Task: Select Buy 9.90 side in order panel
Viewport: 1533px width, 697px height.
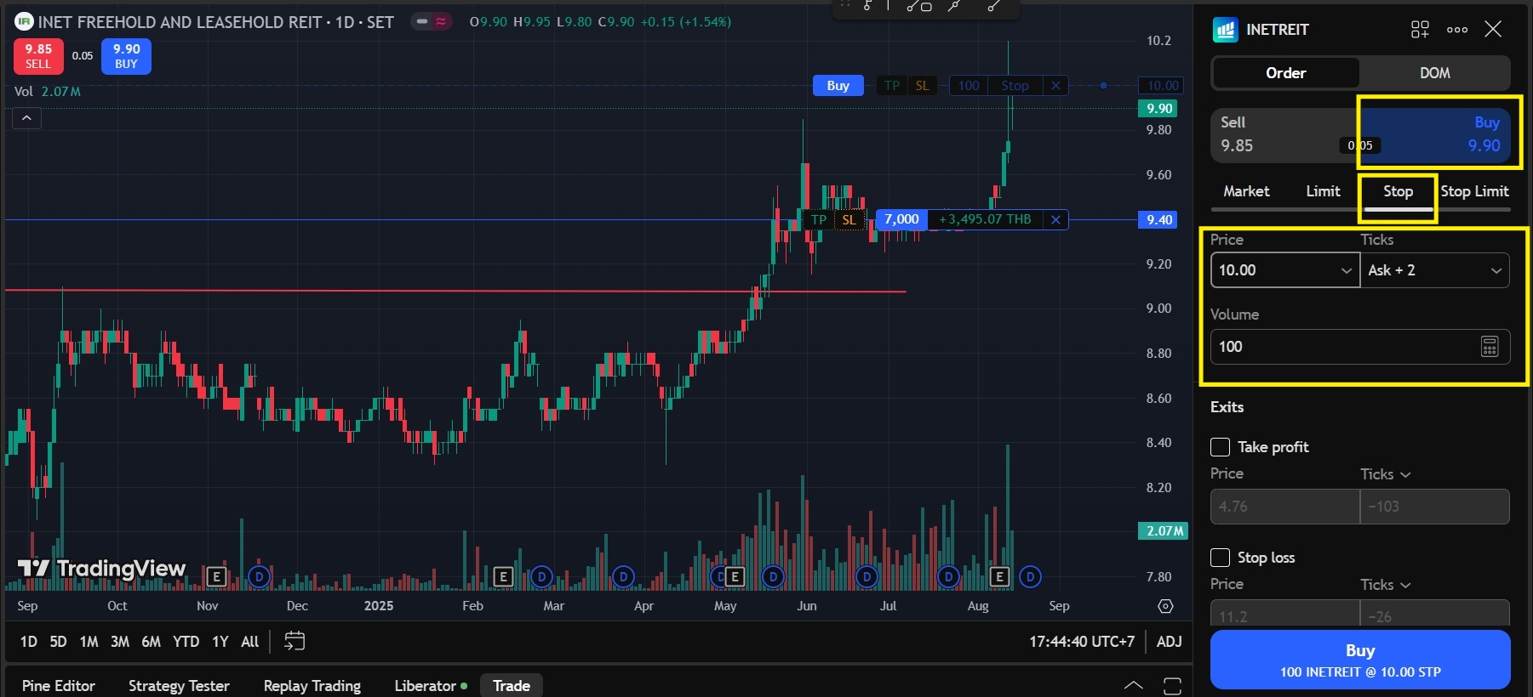Action: [x=1435, y=135]
